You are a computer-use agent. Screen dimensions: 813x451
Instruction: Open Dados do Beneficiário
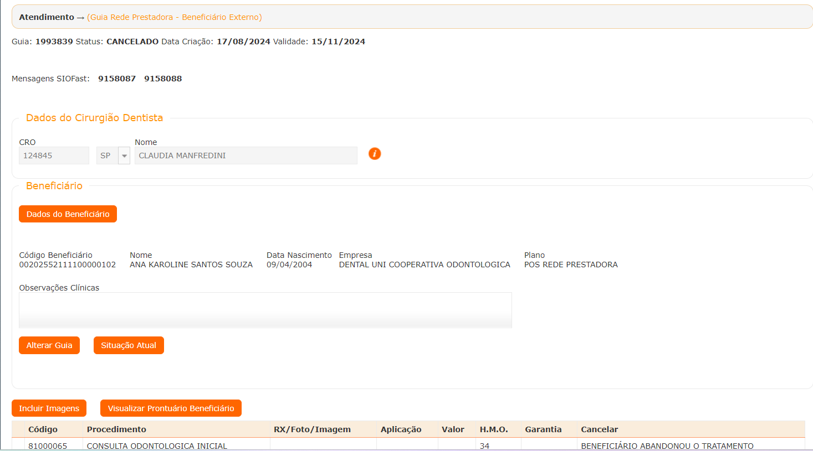(68, 214)
